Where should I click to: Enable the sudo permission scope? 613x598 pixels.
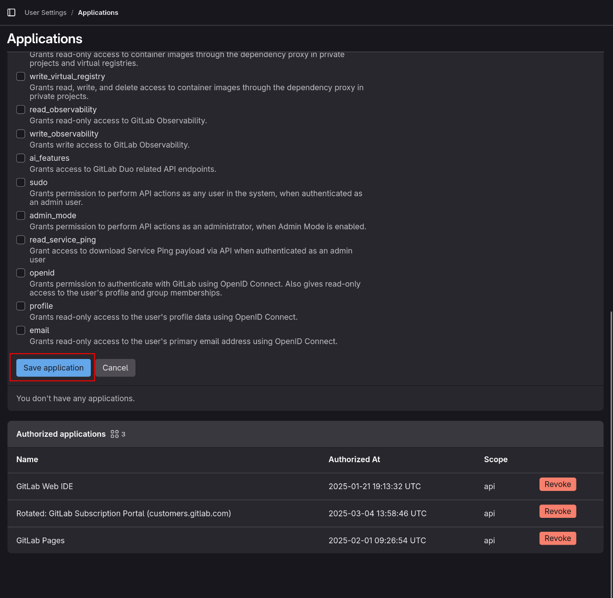coord(21,182)
